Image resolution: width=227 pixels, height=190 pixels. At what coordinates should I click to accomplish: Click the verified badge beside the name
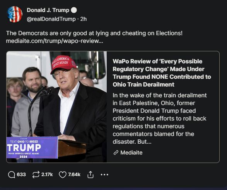point(74,10)
